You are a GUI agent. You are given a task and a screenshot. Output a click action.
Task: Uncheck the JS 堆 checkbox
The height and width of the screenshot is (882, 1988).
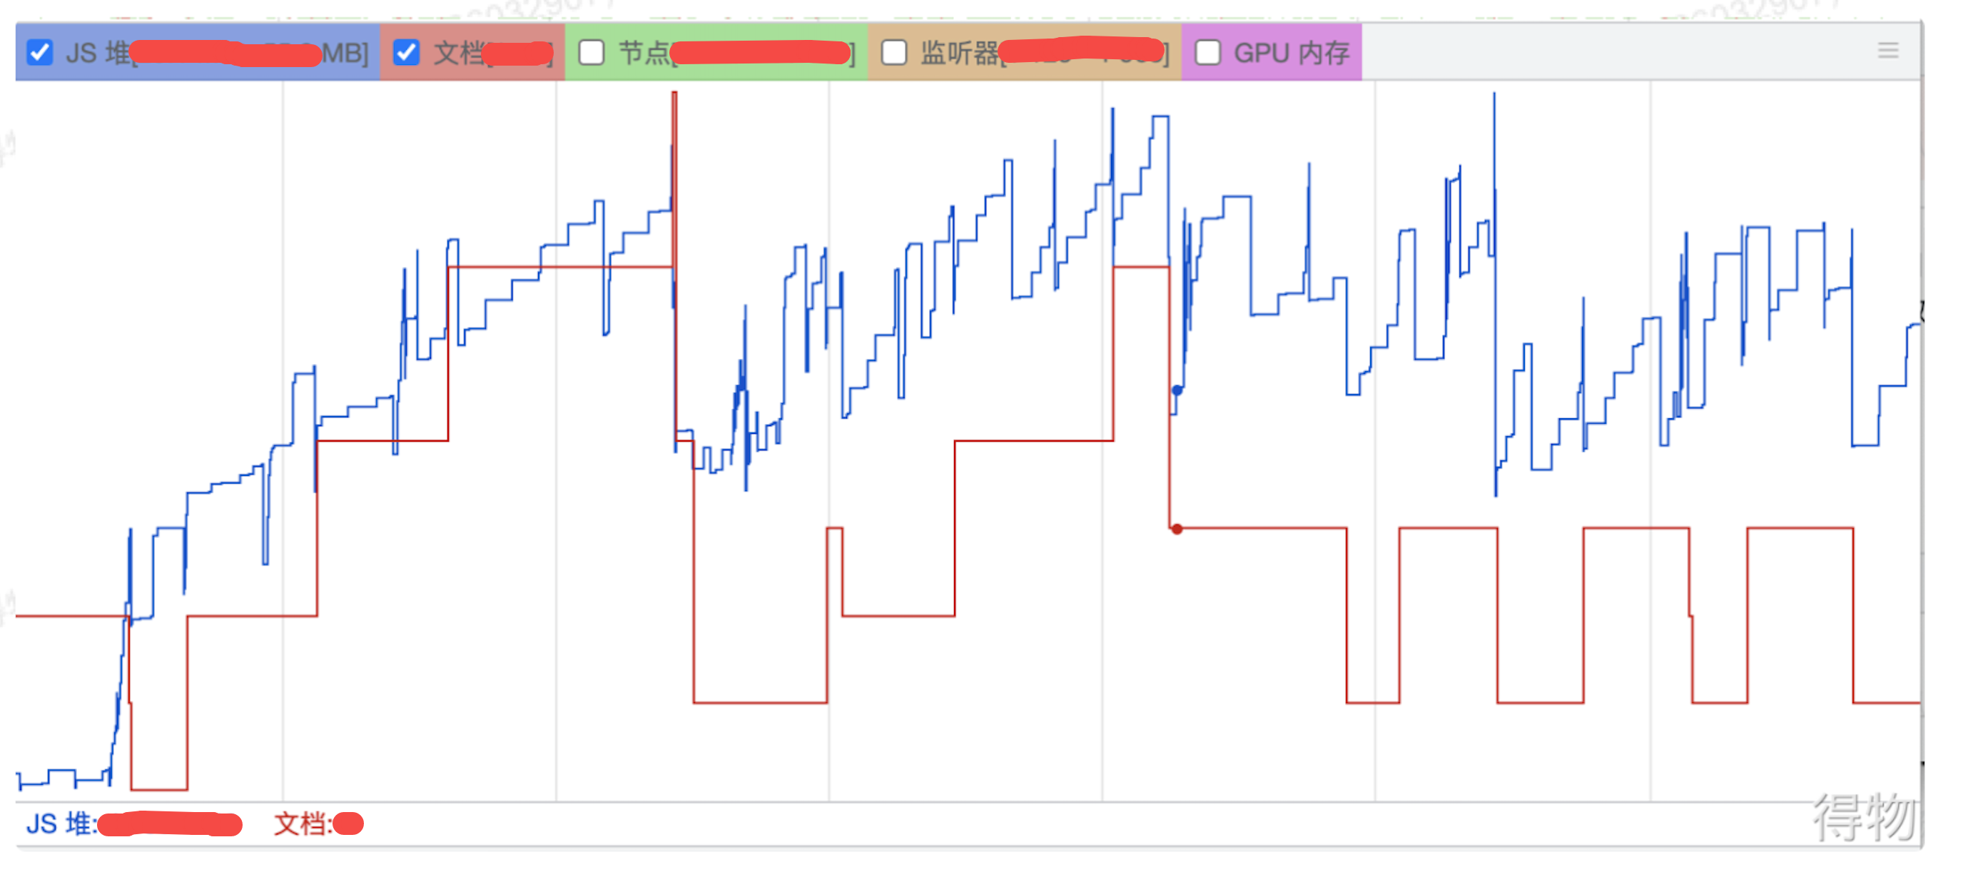tap(39, 53)
